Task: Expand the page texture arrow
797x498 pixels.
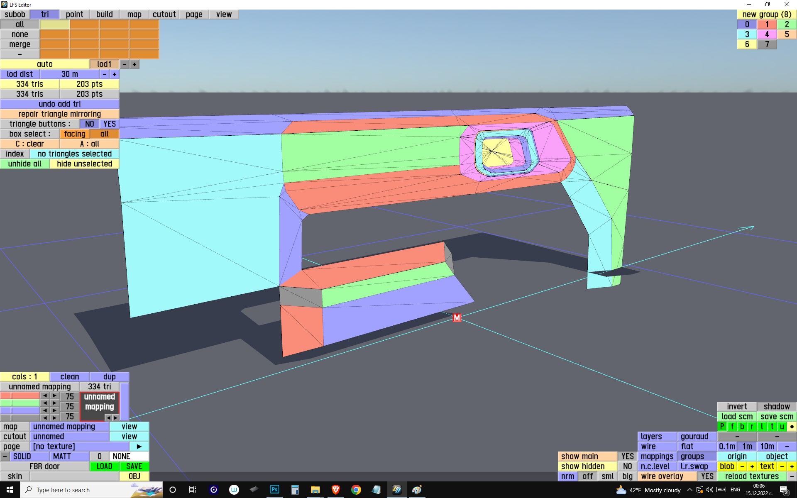Action: (x=139, y=446)
